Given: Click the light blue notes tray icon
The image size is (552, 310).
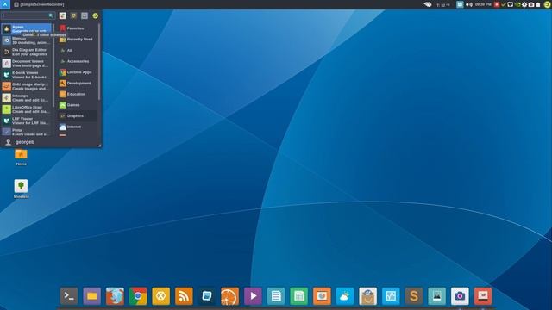Looking at the screenshot, I should tap(460, 4).
